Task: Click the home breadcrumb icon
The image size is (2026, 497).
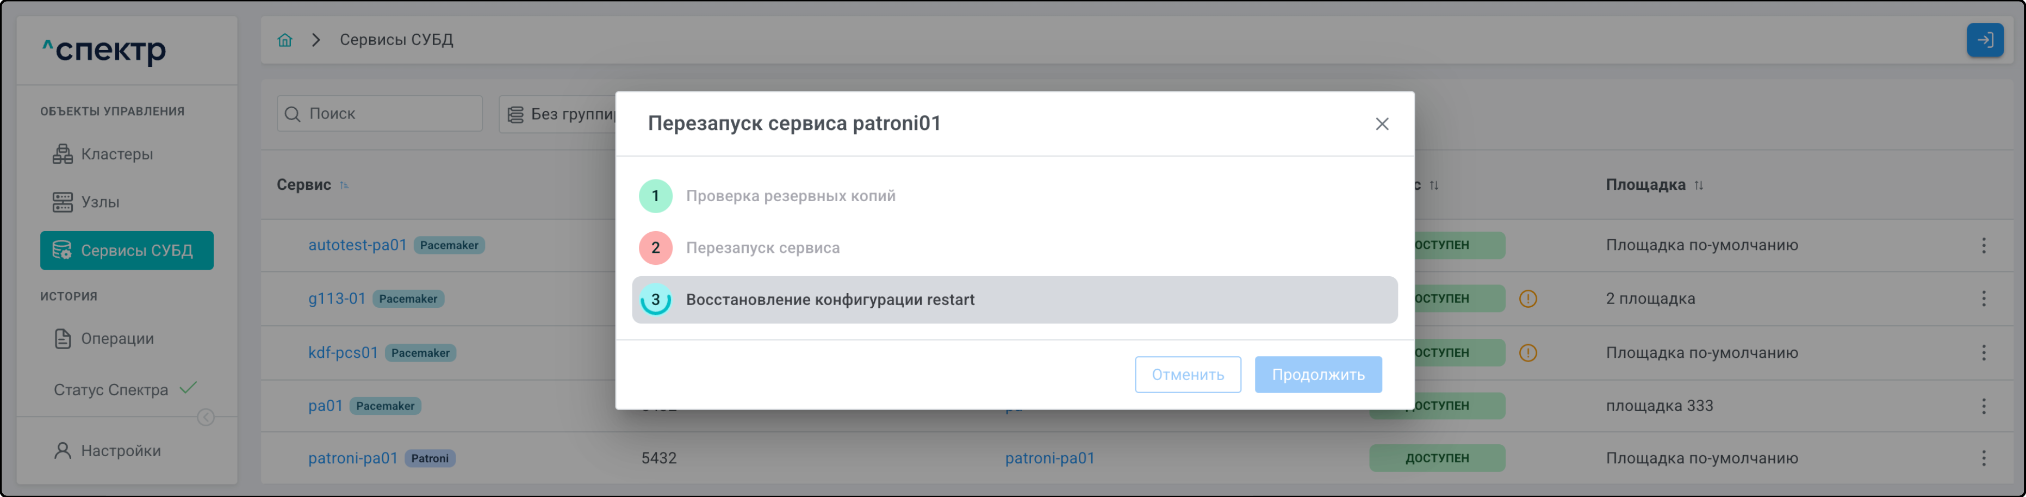Action: point(285,40)
